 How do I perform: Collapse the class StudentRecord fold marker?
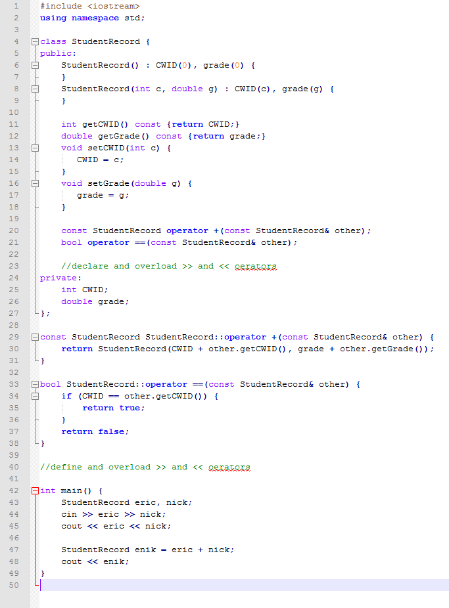point(35,41)
